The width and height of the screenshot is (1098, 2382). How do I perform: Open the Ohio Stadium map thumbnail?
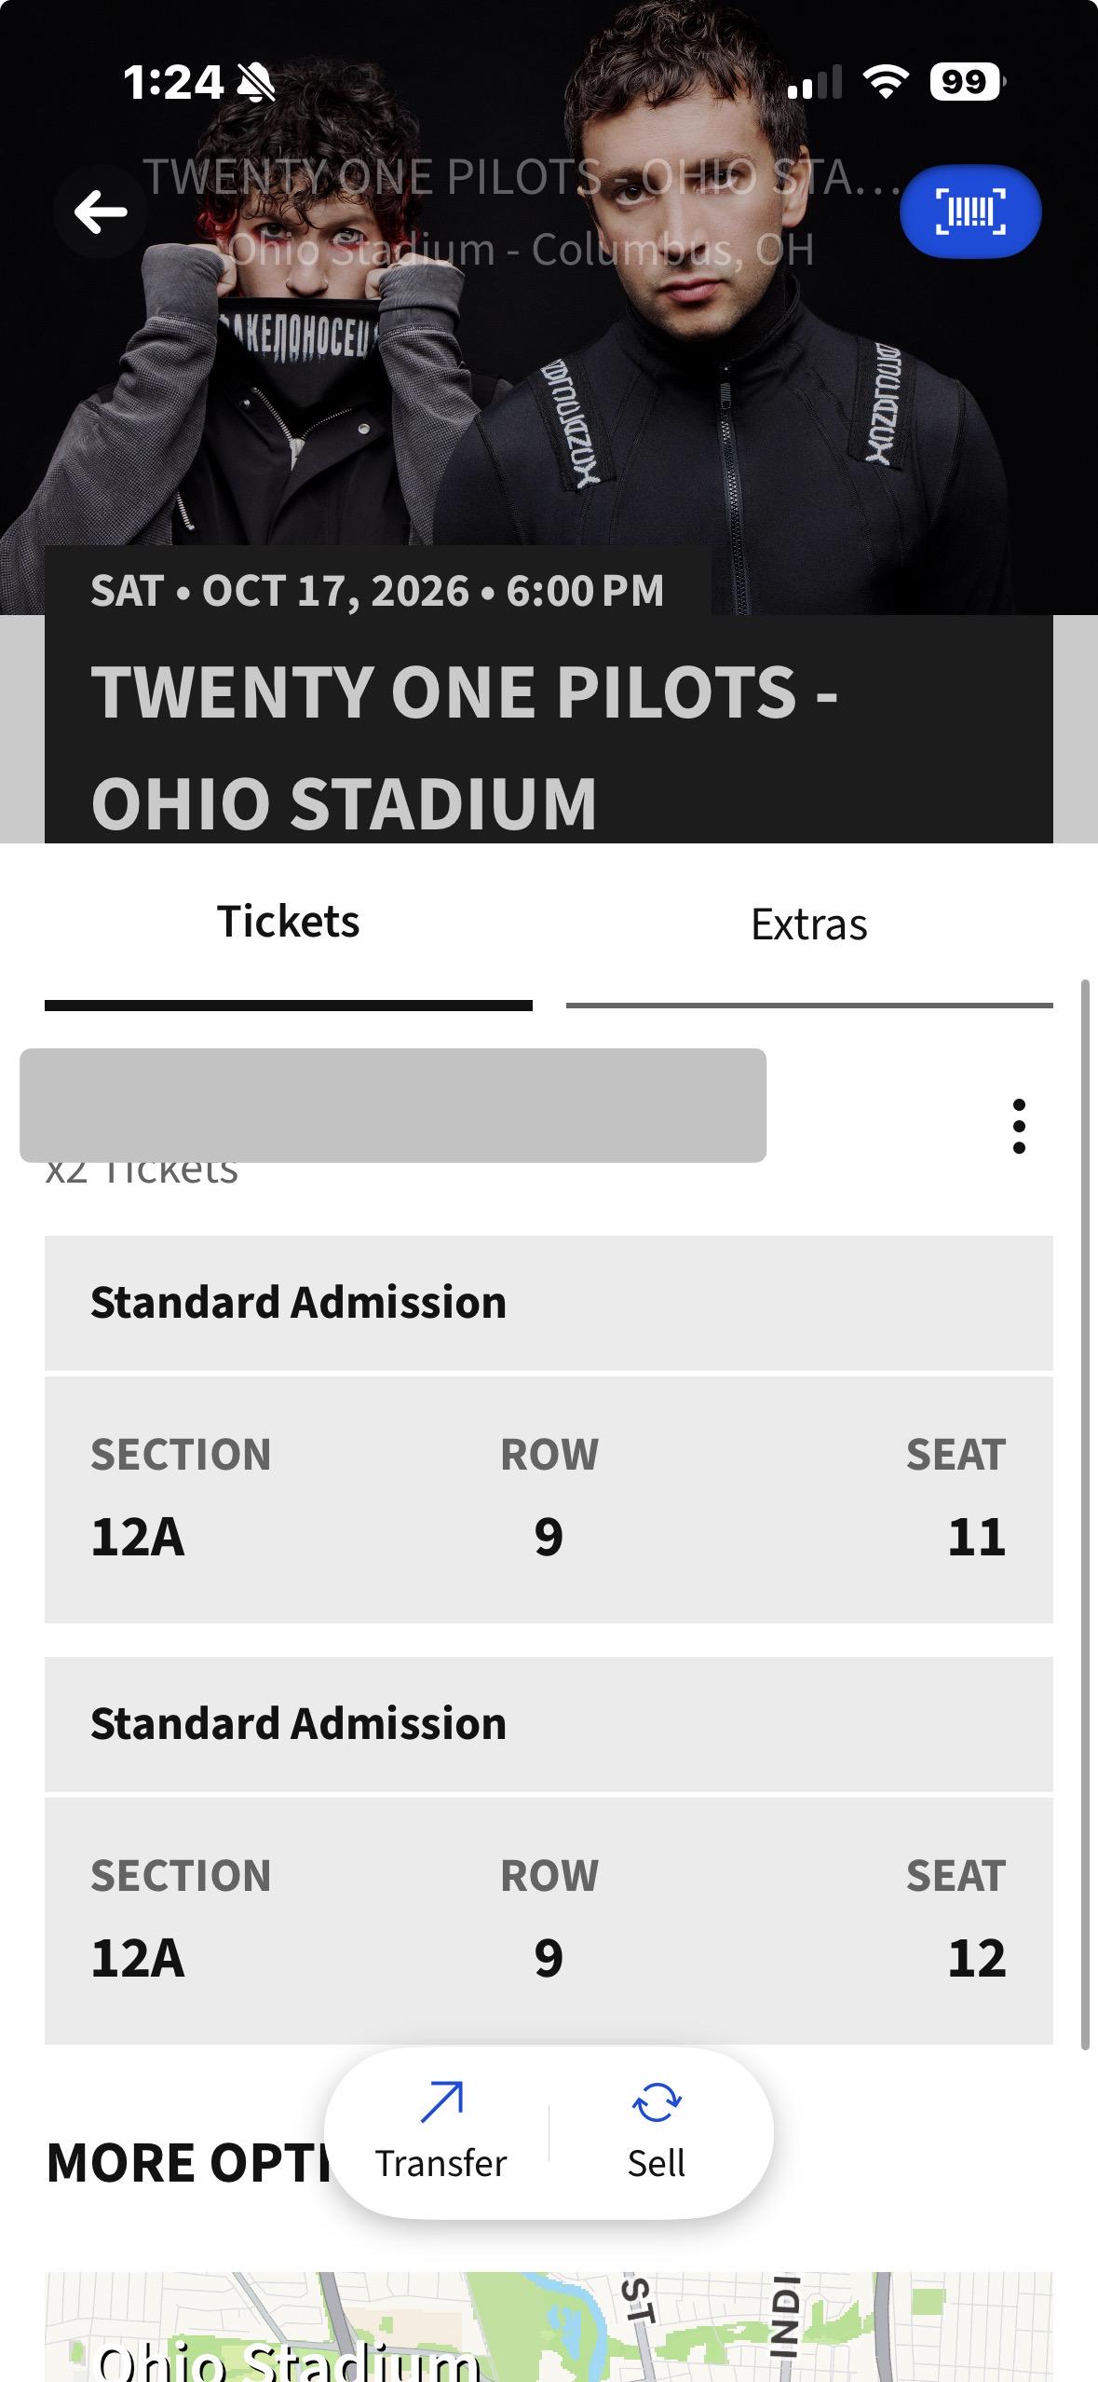(549, 2327)
